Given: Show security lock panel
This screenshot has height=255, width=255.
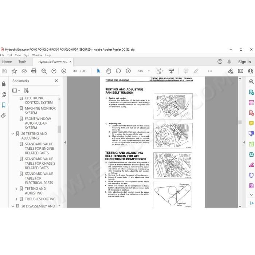Looking at the screenshot, I should pos(4,84).
